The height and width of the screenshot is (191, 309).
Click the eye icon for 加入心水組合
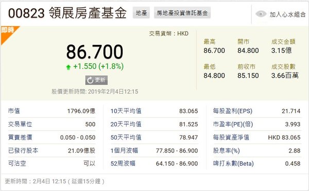click(x=261, y=14)
